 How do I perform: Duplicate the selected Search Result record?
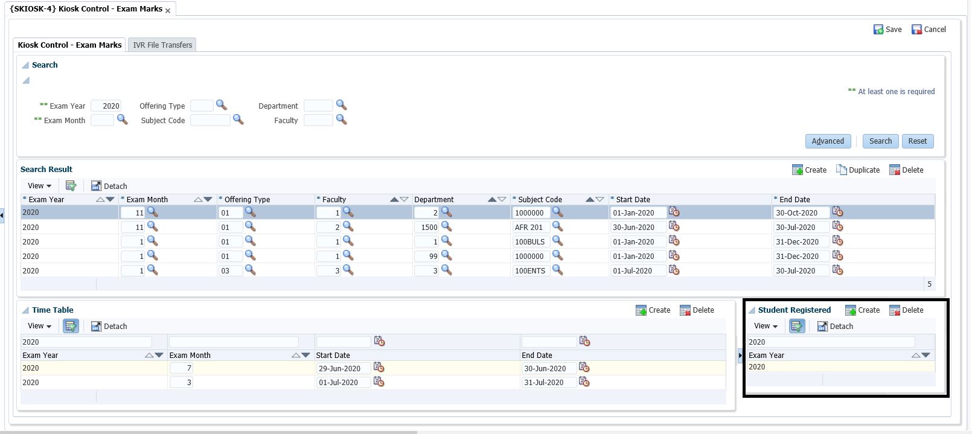pos(857,170)
